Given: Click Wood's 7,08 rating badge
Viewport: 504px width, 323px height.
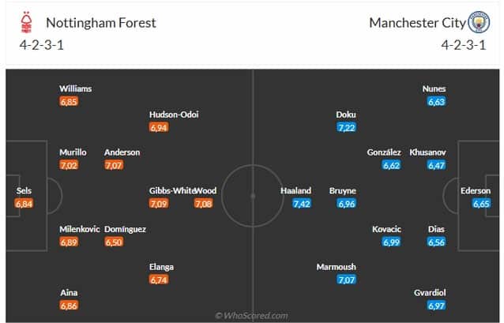Looking at the screenshot, I should tap(204, 204).
